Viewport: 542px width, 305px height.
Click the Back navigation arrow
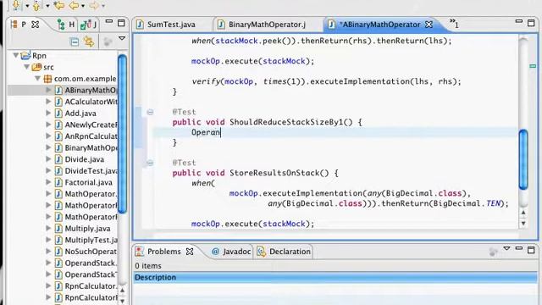pos(74,5)
